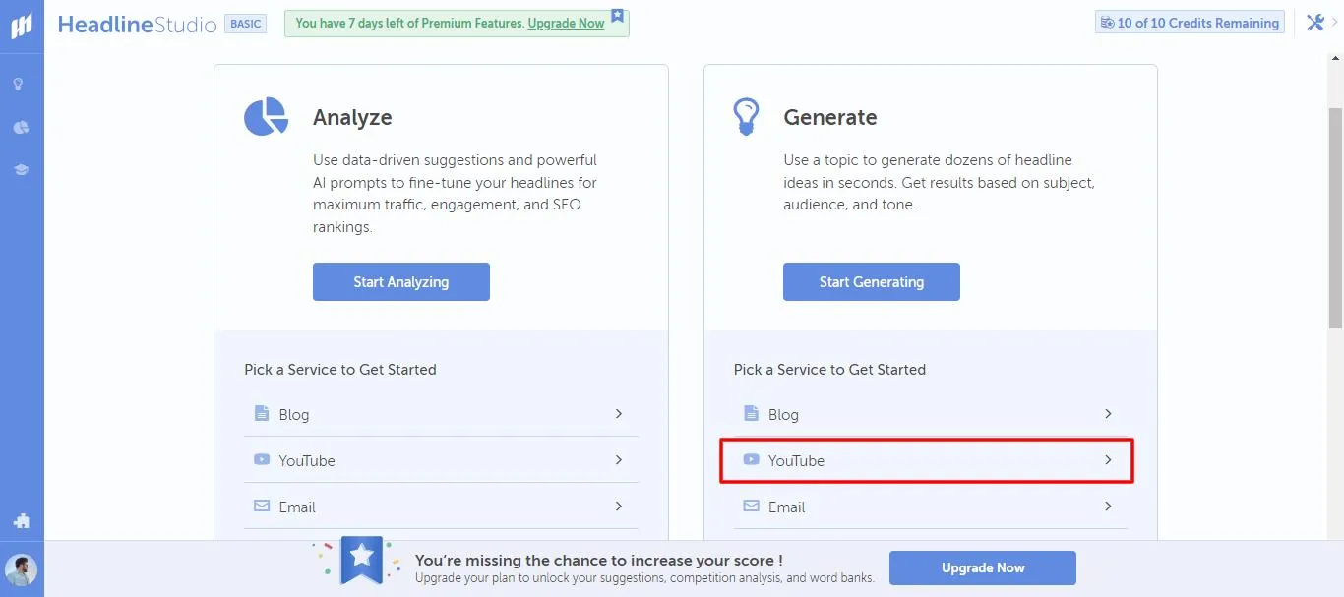
Task: Click the browser extension puzzle icon in sidebar
Action: pos(21,521)
